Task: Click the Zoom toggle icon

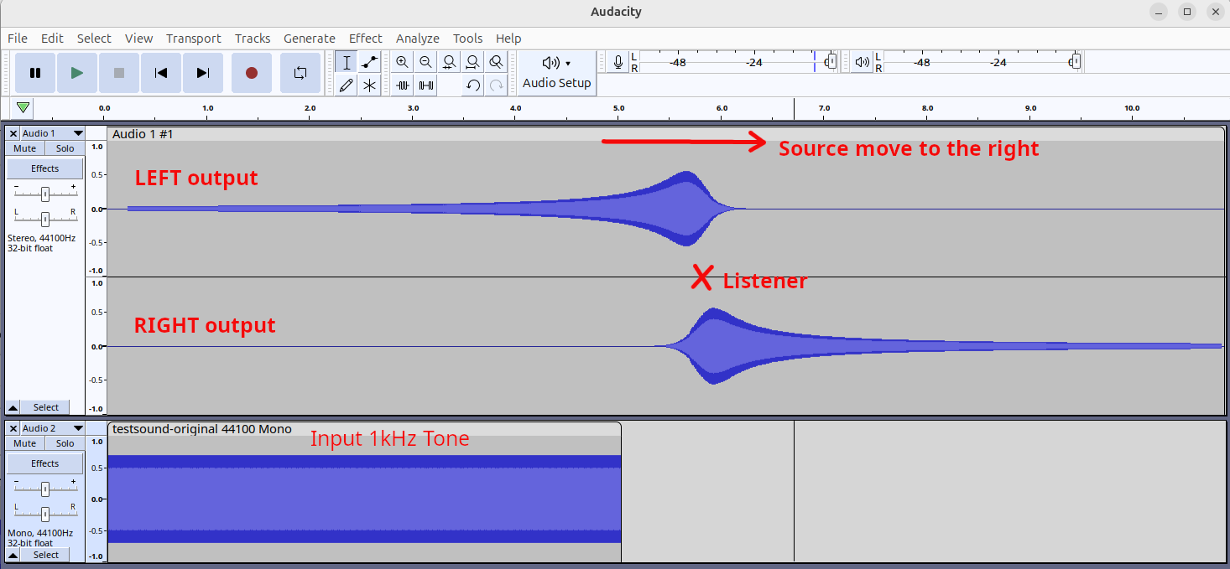Action: coord(497,62)
